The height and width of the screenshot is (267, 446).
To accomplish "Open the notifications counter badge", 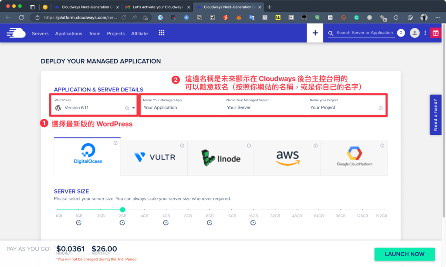I will (401, 33).
